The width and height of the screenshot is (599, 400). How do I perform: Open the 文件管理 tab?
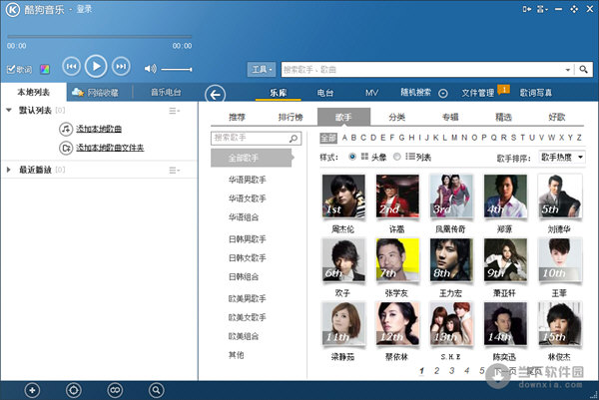click(x=478, y=93)
